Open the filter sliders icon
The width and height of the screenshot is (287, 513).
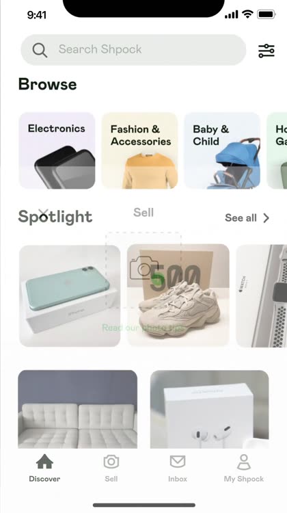pos(266,51)
